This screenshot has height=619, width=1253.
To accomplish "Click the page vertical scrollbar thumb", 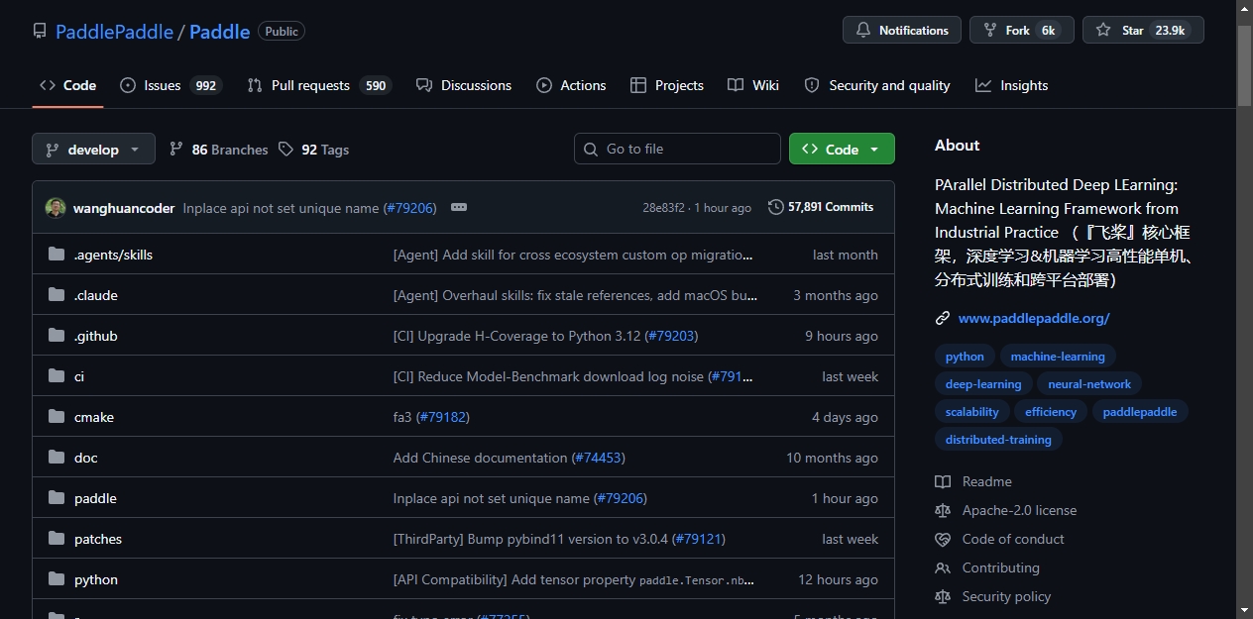I will (1245, 64).
